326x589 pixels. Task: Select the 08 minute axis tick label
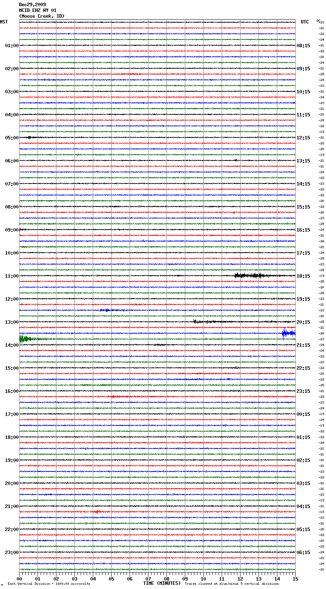(166, 579)
